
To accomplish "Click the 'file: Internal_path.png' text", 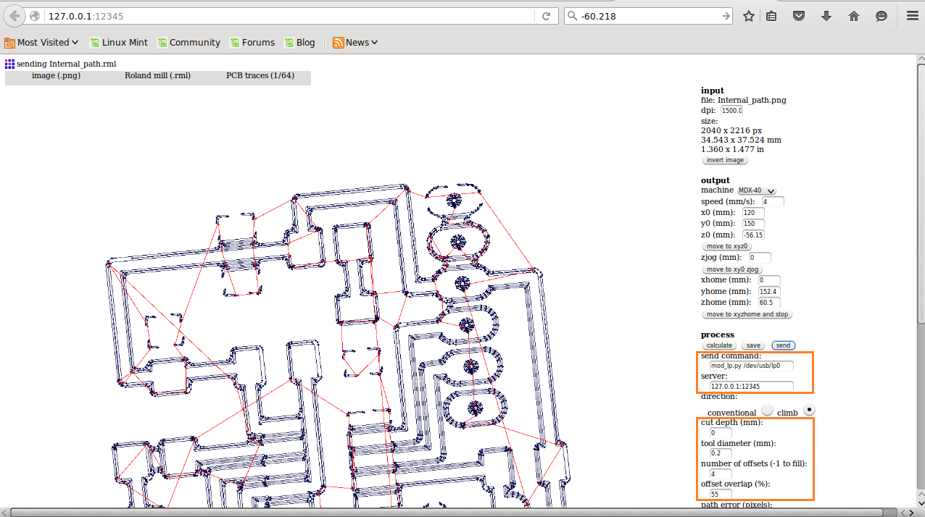I will [744, 101].
